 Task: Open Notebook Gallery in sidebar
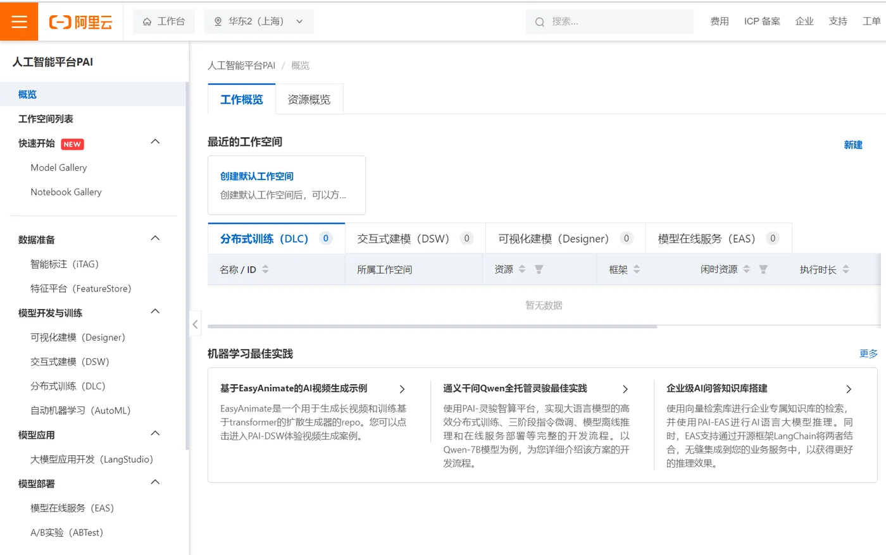point(66,192)
